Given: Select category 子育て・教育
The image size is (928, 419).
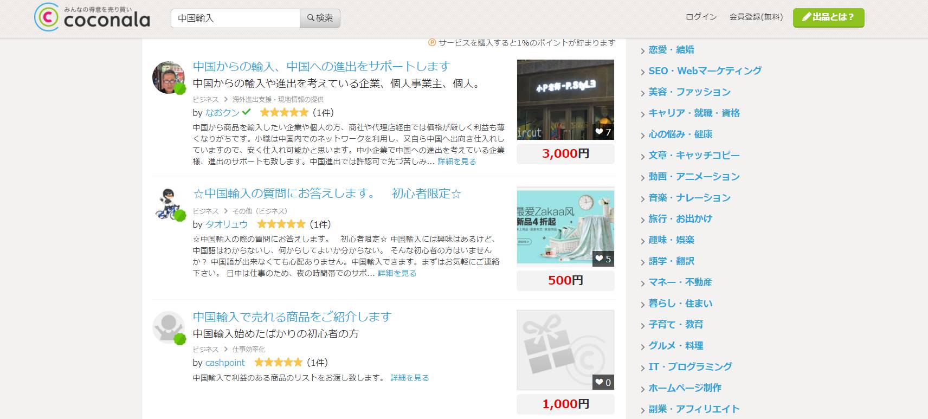Looking at the screenshot, I should (675, 325).
